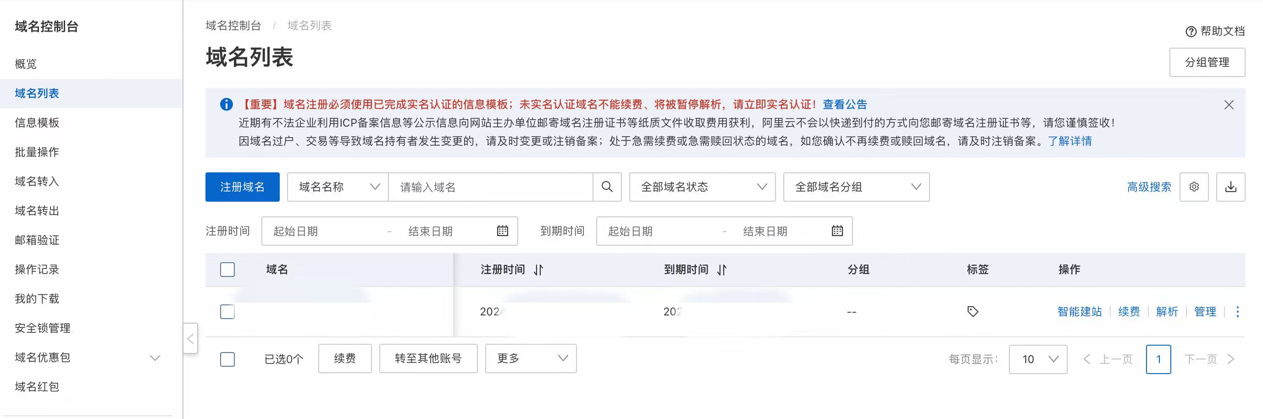The width and height of the screenshot is (1263, 419).
Task: Open 全部域名状态 dropdown
Action: tap(702, 187)
